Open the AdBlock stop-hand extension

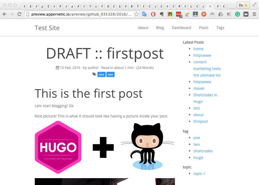153,14
